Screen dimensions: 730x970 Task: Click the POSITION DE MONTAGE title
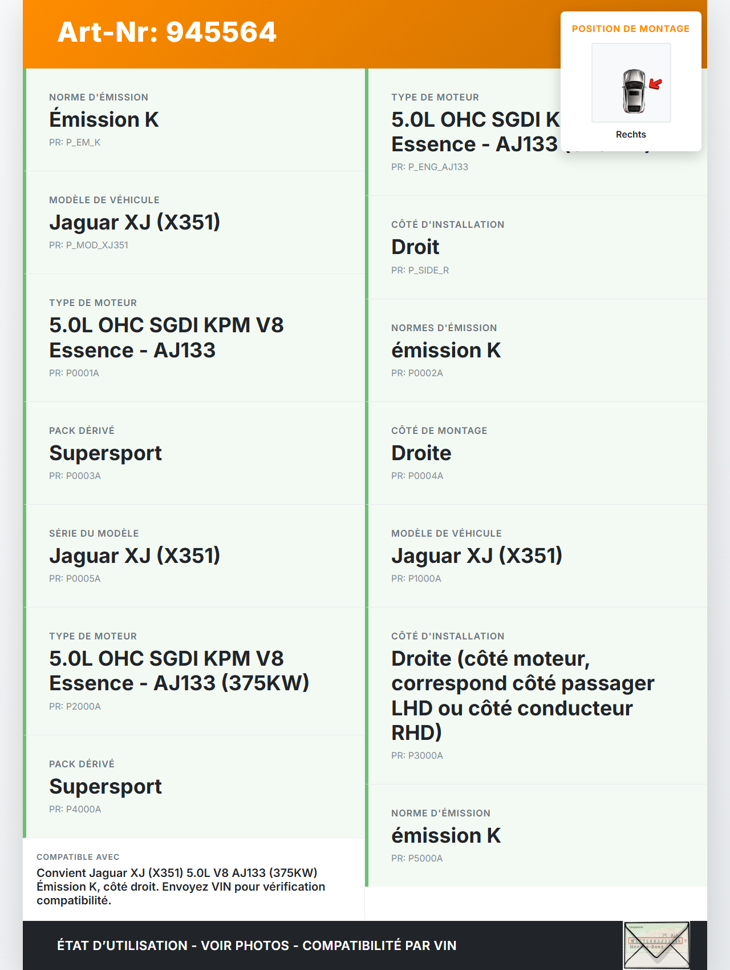click(x=630, y=29)
